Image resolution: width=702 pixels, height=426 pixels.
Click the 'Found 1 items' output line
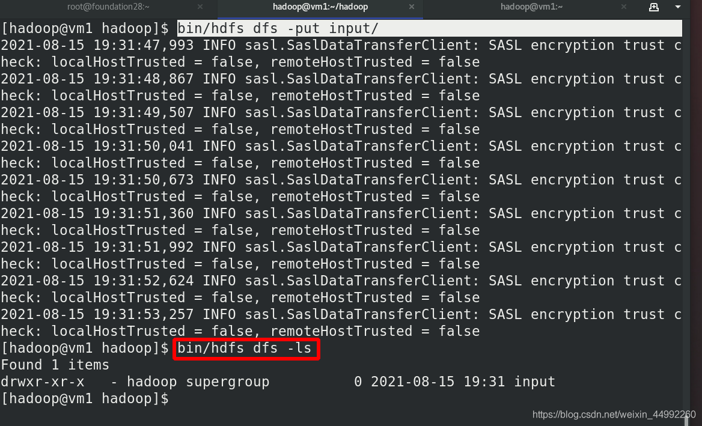tap(55, 365)
